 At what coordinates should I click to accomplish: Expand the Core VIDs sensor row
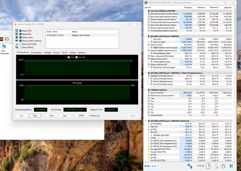tap(149, 39)
